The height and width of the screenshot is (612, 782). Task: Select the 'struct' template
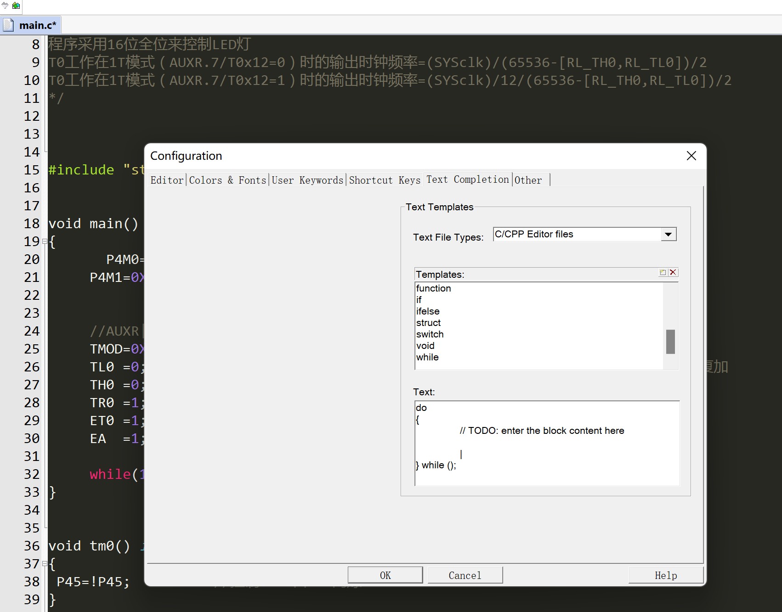tap(428, 323)
